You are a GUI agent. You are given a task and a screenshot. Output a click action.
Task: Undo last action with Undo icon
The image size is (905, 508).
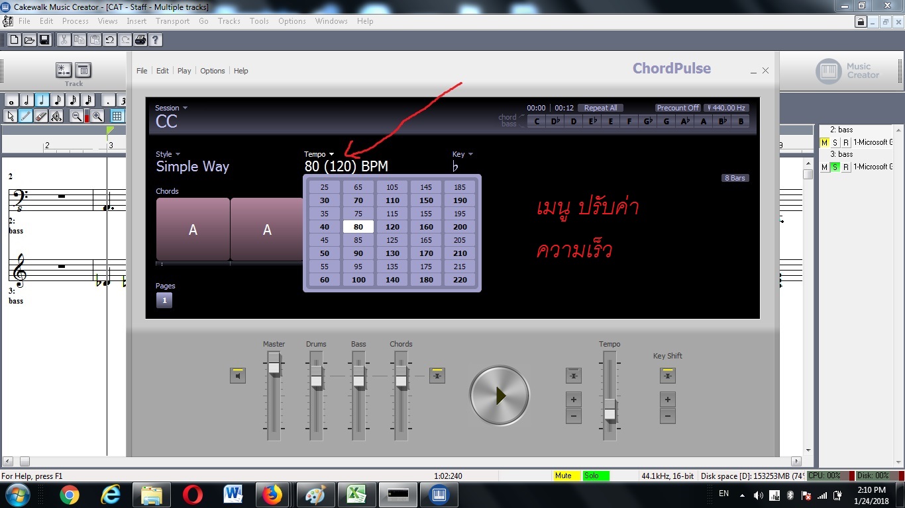tap(110, 40)
